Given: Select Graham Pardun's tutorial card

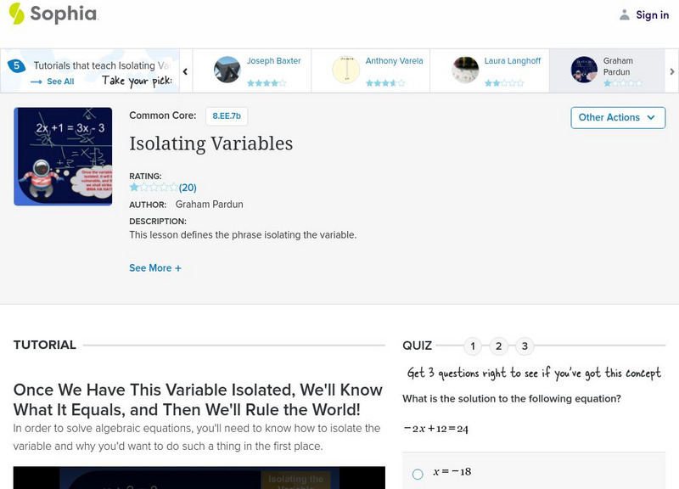Looking at the screenshot, I should [x=608, y=71].
